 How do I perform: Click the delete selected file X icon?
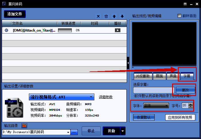[x=98, y=16]
